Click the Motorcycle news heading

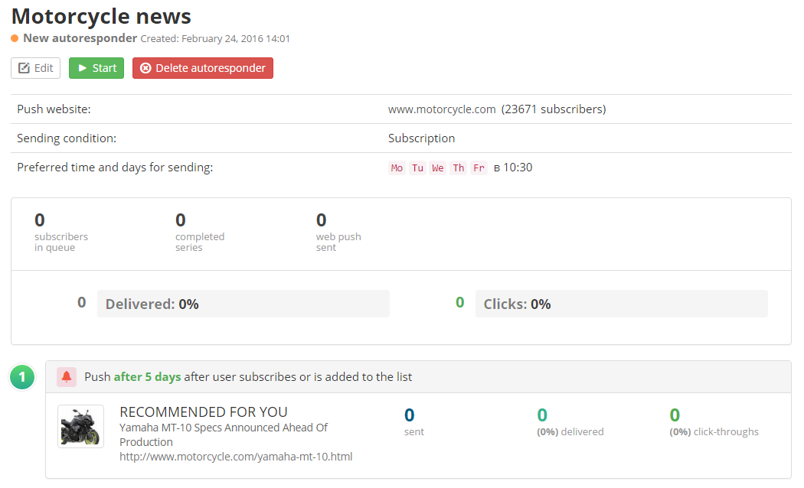pos(101,16)
